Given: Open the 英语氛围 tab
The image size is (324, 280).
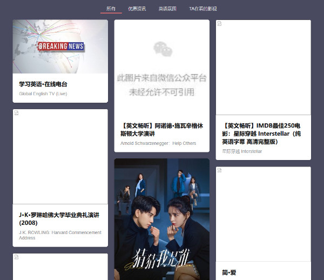Looking at the screenshot, I should tap(167, 9).
